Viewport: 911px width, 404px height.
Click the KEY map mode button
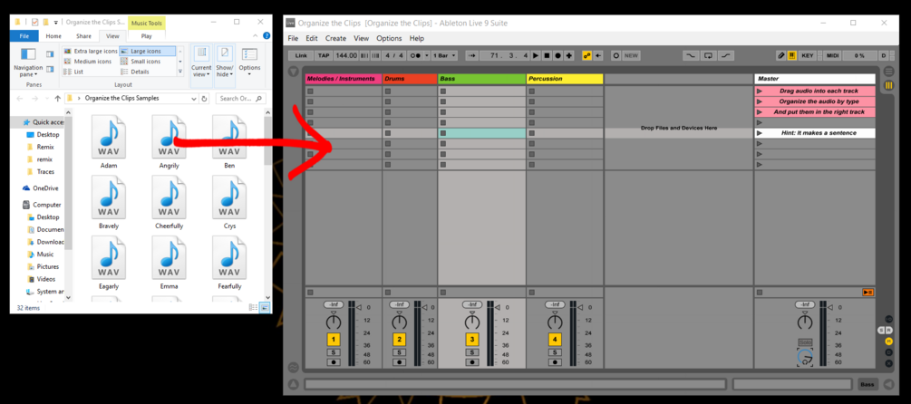[808, 56]
